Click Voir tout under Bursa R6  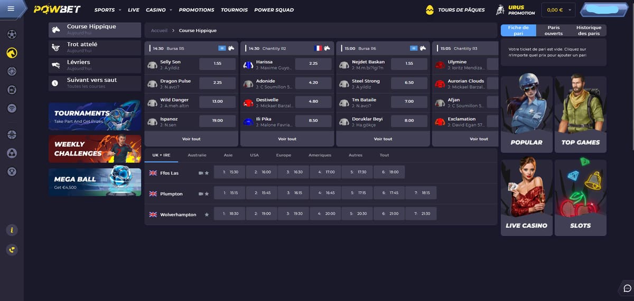click(383, 139)
